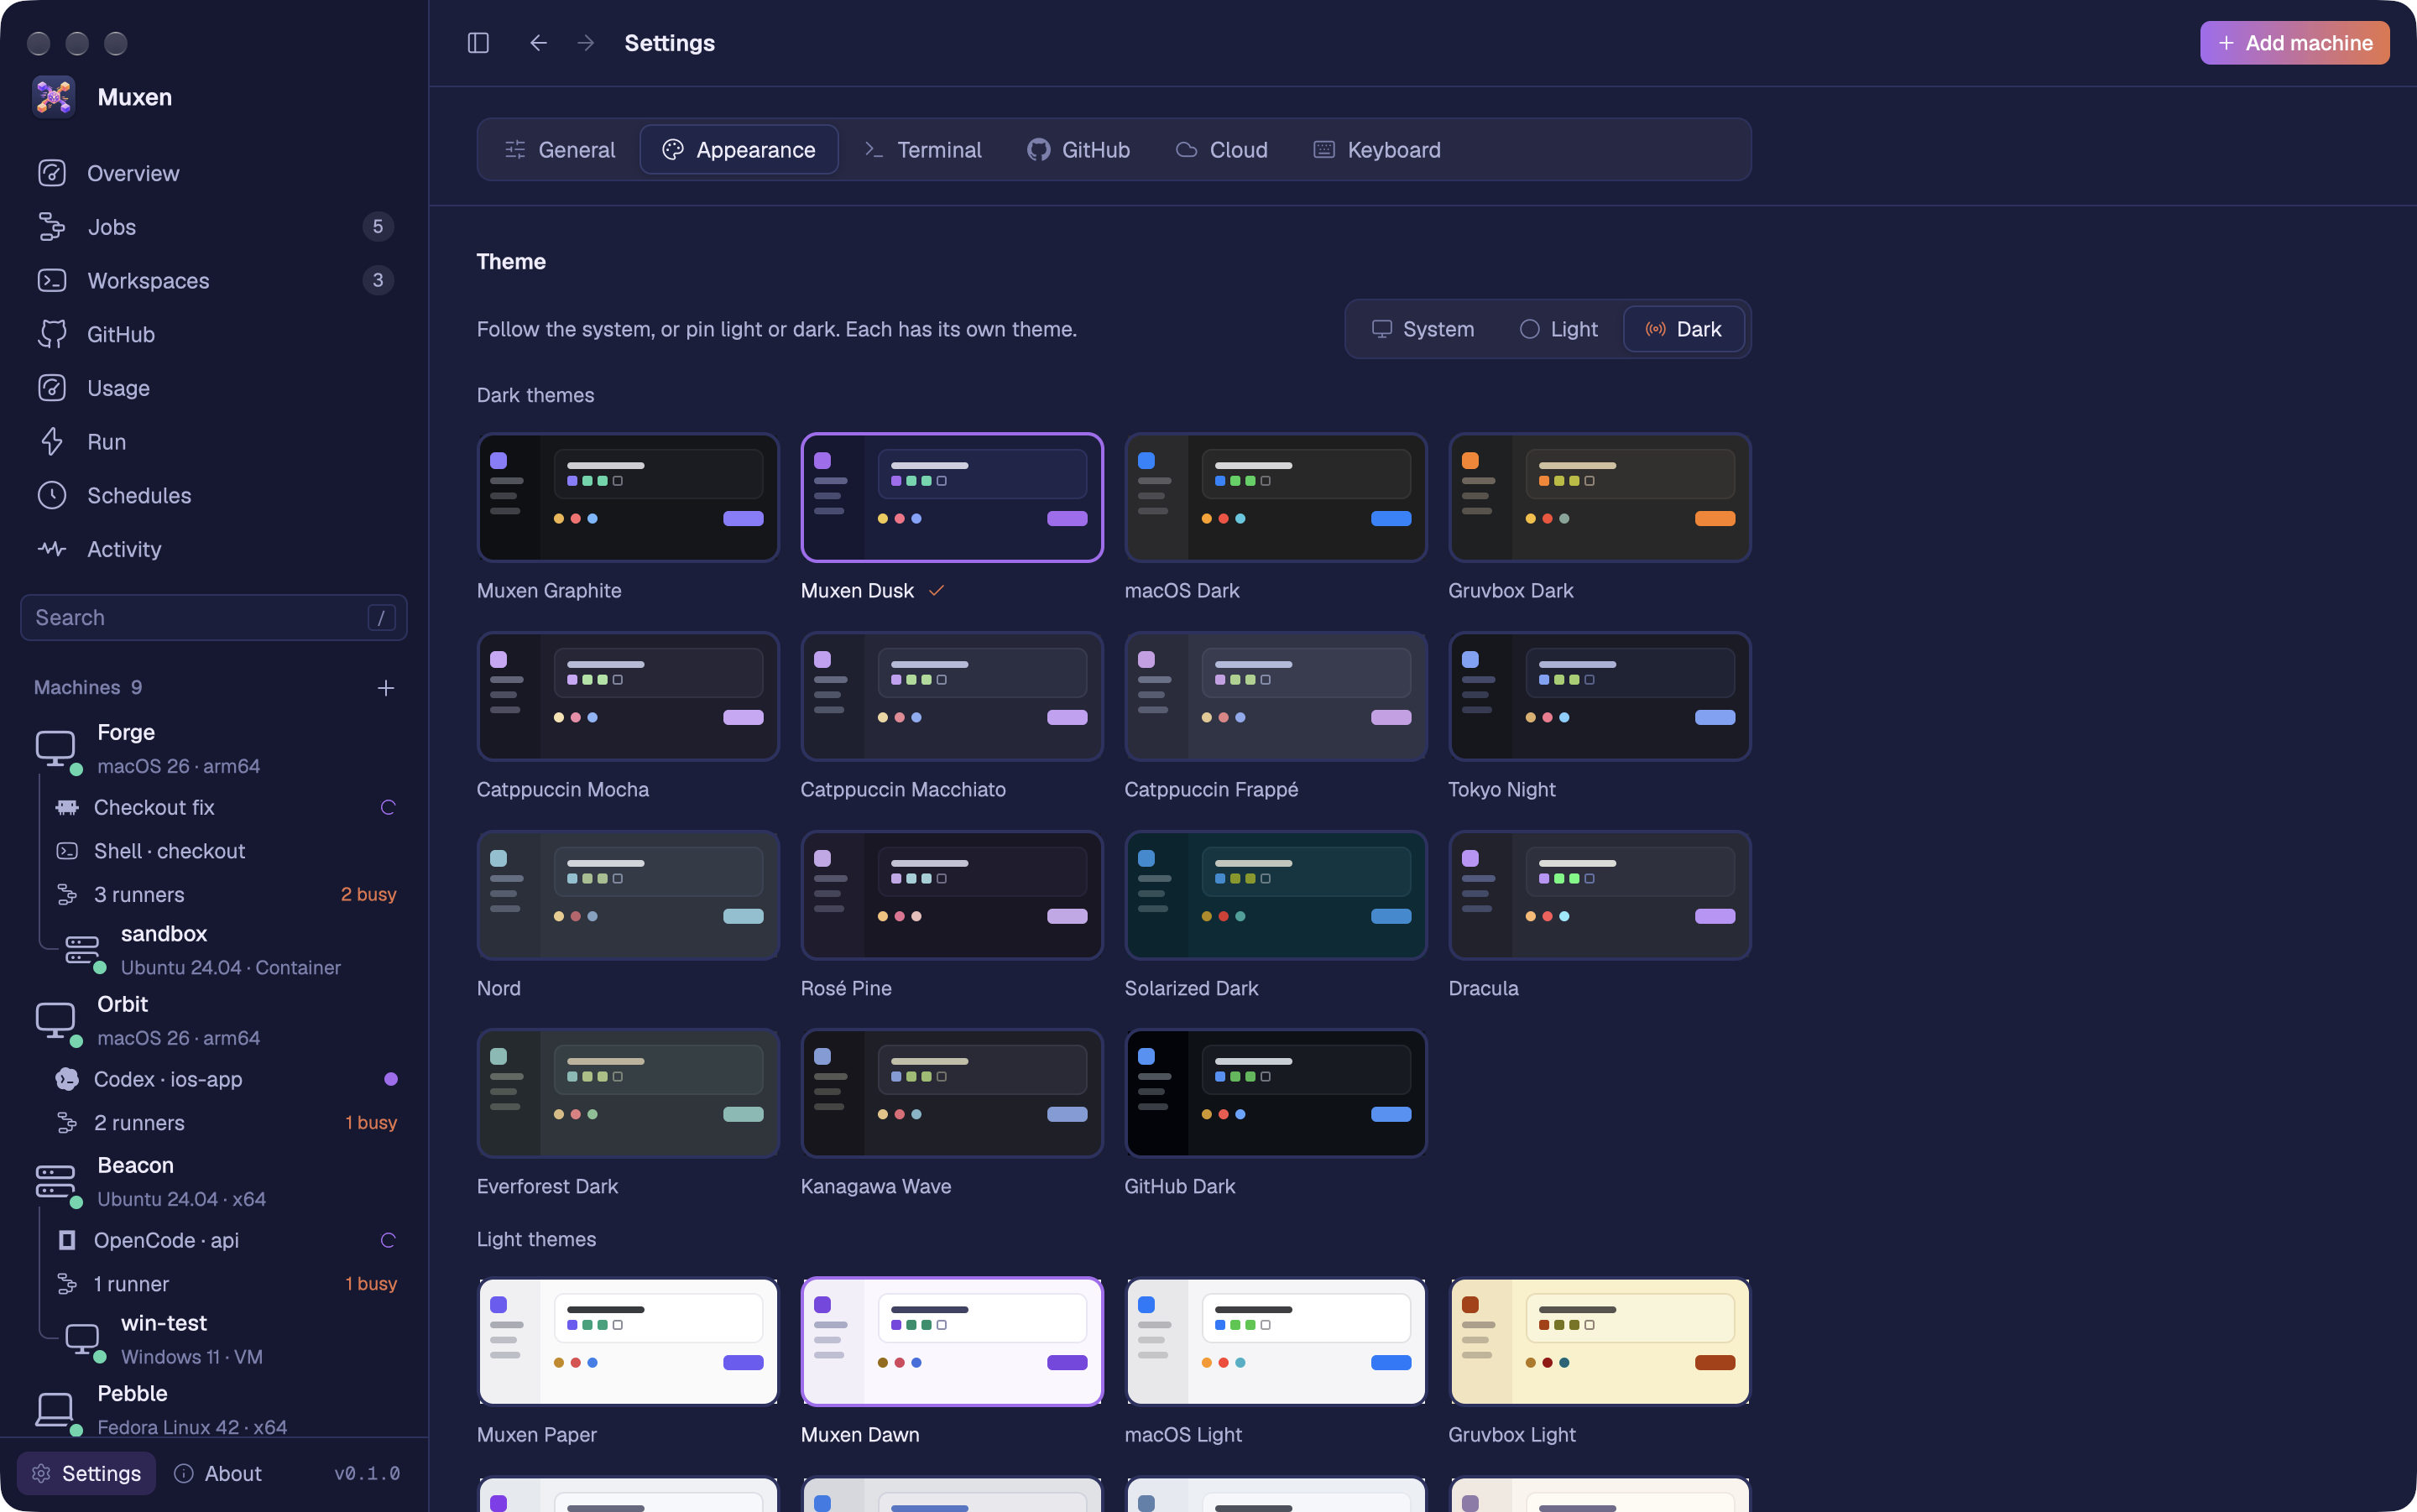Open the Jobs section

click(x=214, y=227)
